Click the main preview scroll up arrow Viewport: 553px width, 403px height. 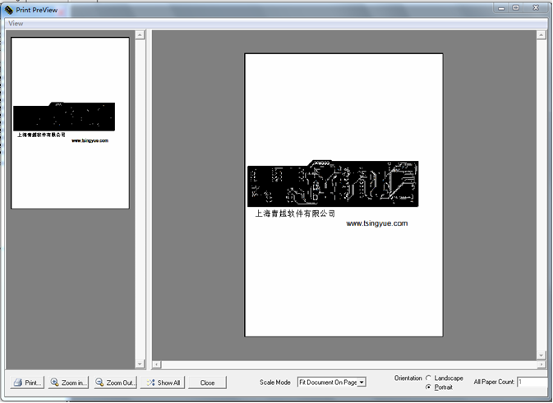coord(541,35)
